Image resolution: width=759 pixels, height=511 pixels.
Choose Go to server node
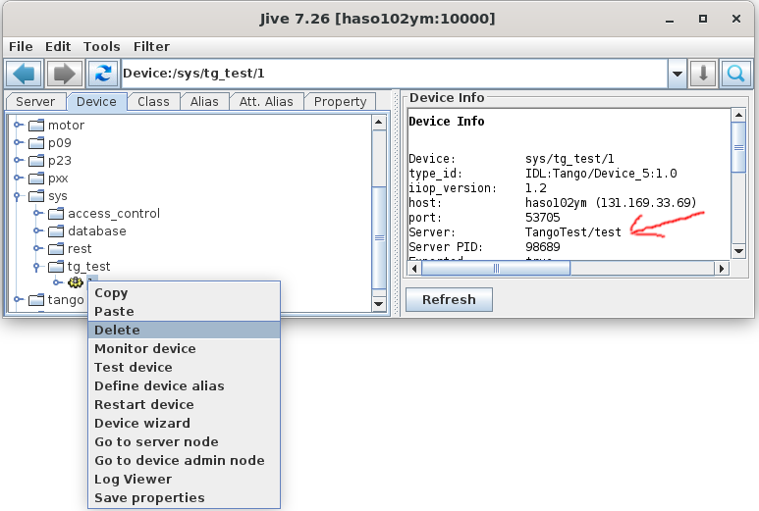point(184,442)
